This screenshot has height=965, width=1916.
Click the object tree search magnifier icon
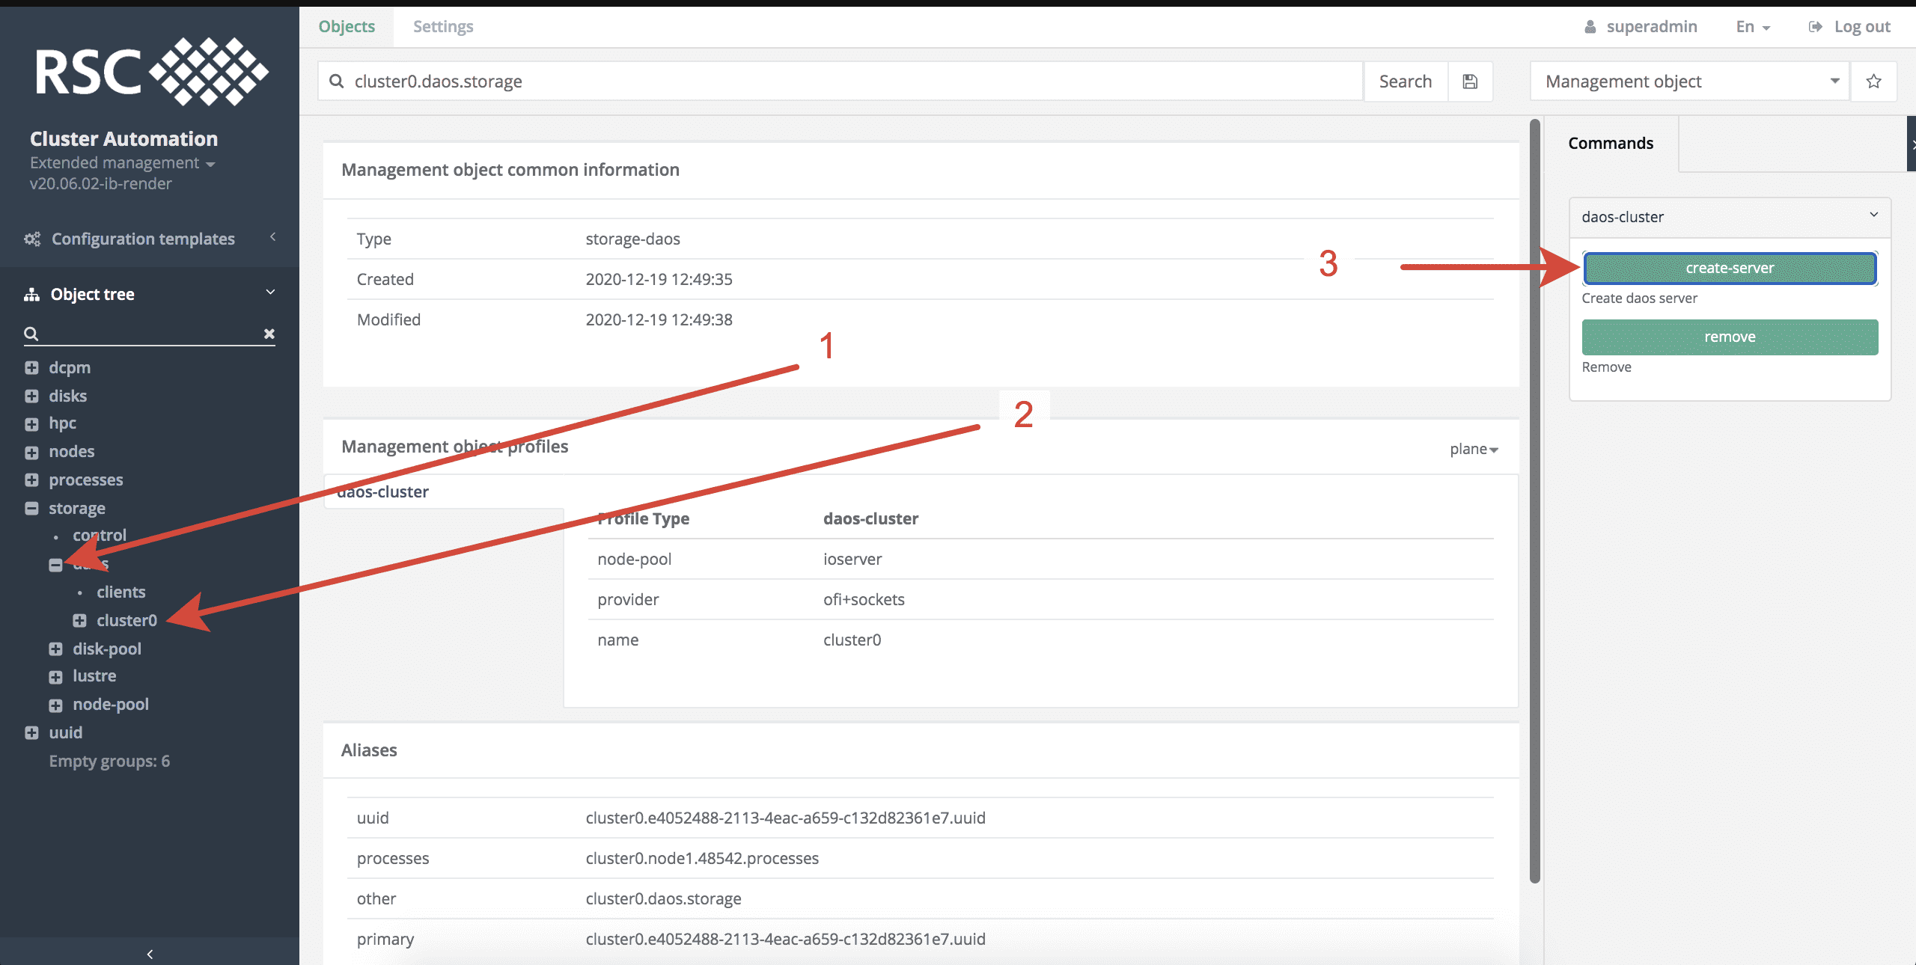31,334
